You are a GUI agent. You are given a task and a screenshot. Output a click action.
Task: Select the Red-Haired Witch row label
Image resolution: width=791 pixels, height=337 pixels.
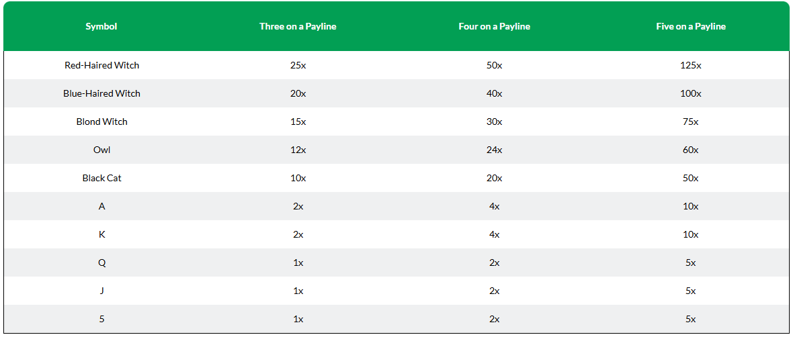(102, 65)
